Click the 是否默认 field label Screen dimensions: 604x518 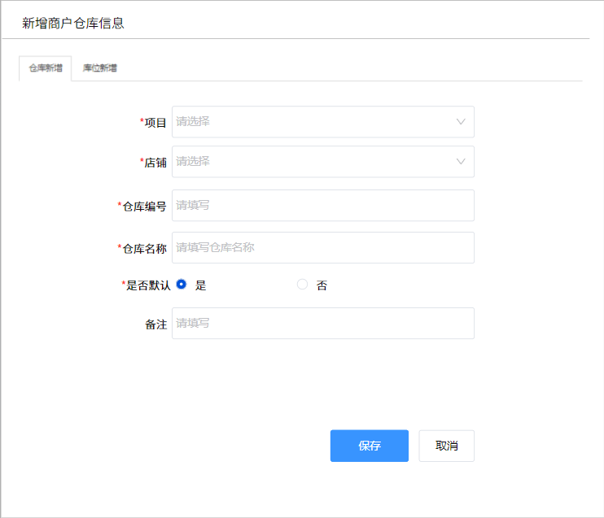pos(148,285)
